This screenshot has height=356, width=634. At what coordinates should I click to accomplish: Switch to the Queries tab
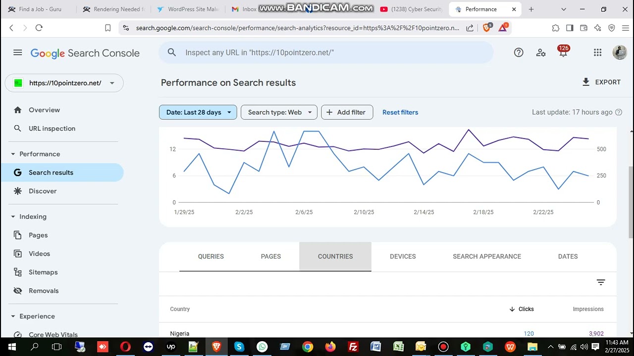pos(211,257)
